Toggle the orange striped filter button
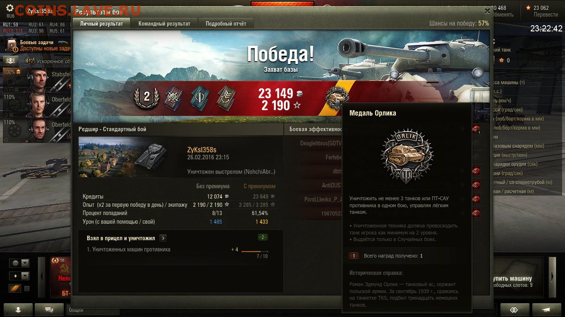The width and height of the screenshot is (565, 317). click(15, 289)
